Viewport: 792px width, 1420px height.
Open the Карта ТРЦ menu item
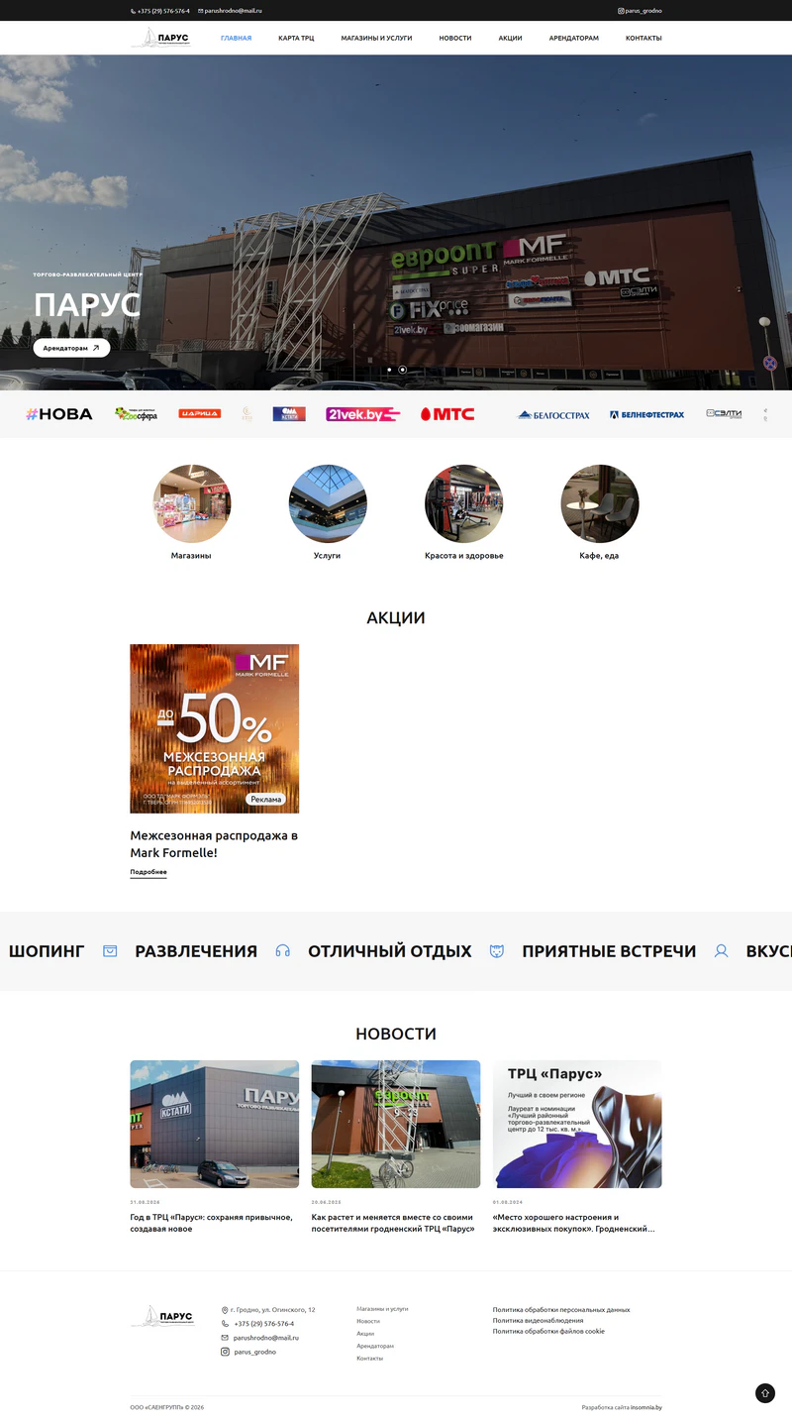click(x=296, y=38)
